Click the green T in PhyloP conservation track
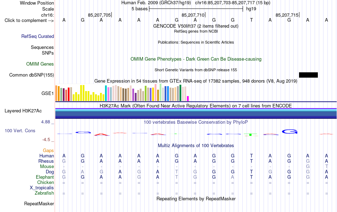 250,135
